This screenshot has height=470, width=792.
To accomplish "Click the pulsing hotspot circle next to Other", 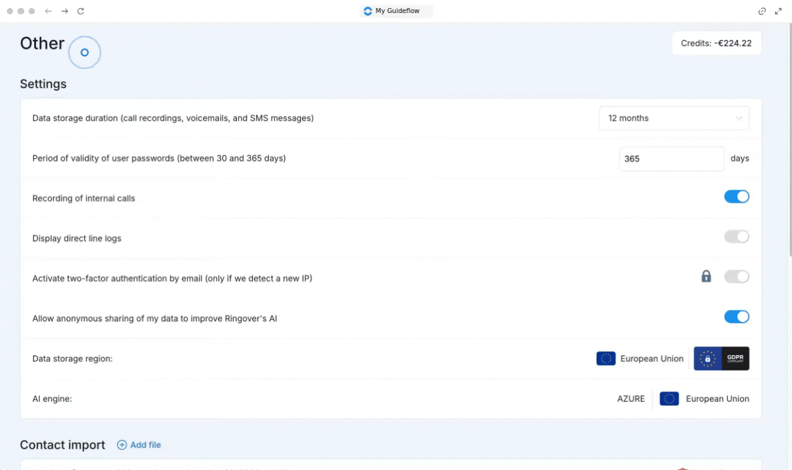I will (x=85, y=53).
